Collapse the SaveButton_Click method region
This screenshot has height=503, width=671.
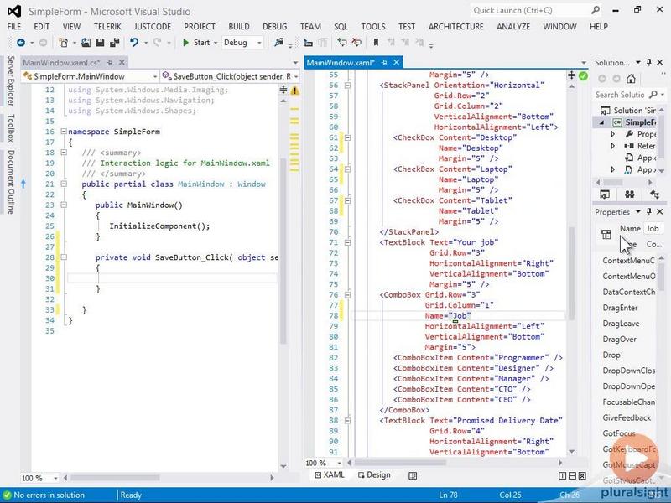[x=64, y=257]
